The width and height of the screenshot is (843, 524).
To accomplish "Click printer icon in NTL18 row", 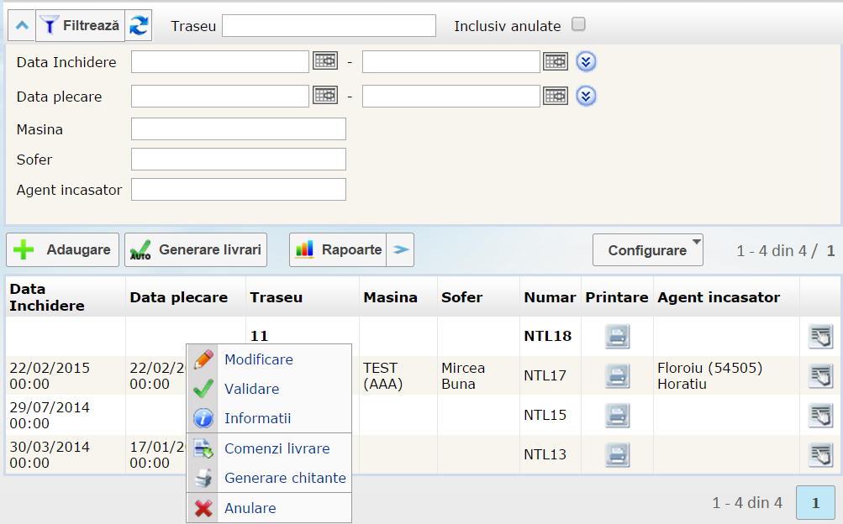I will [x=618, y=336].
